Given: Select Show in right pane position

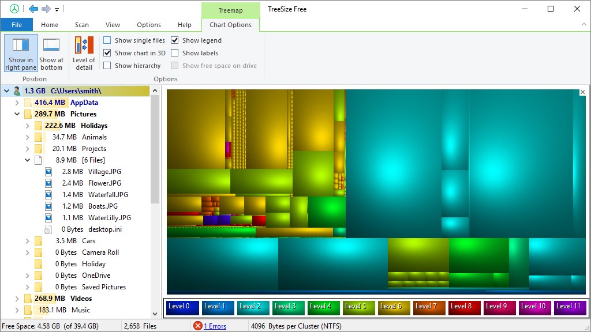Looking at the screenshot, I should [21, 53].
